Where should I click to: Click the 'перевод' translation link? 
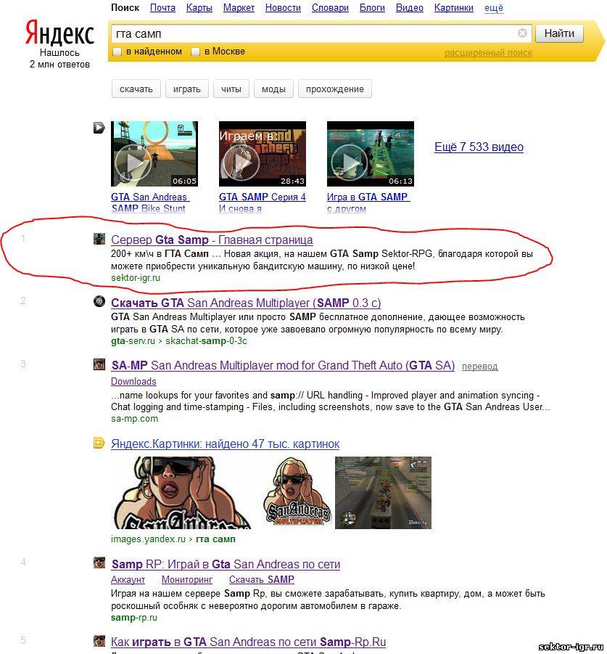pos(480,367)
